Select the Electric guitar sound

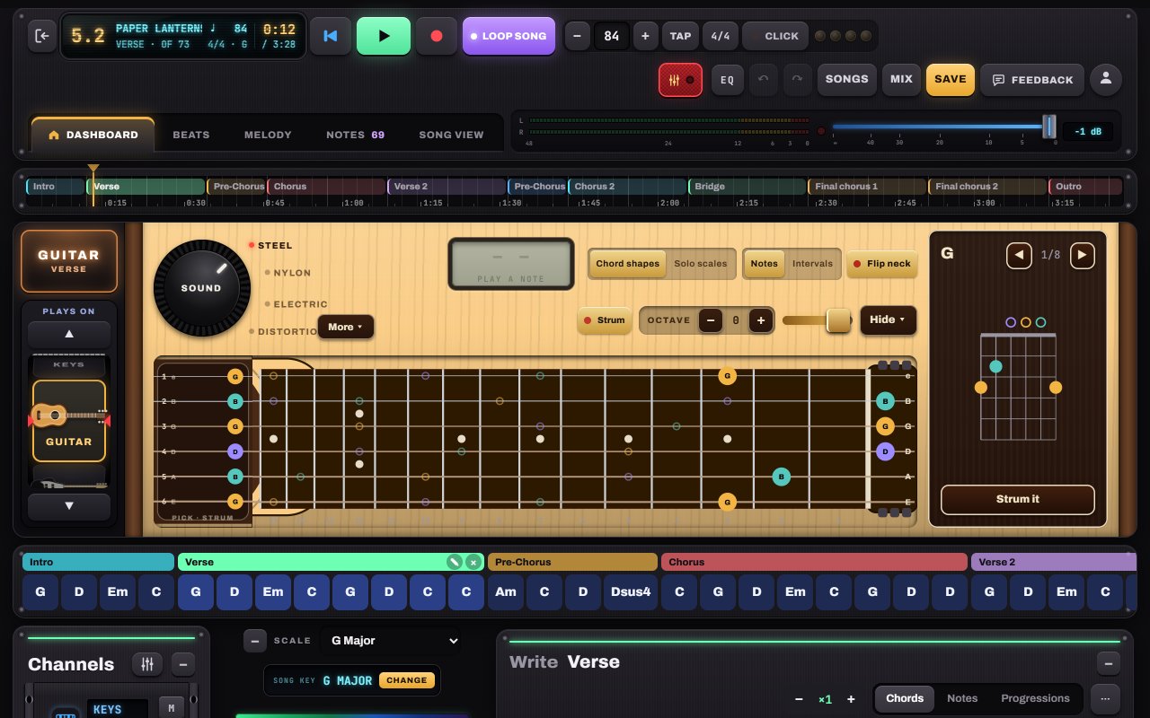296,304
